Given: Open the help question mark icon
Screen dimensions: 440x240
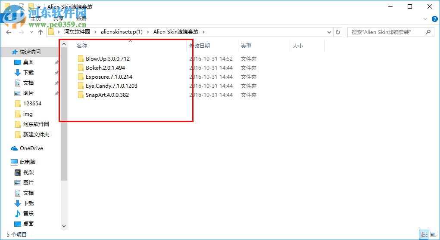Looking at the screenshot, I should pyautogui.click(x=435, y=19).
